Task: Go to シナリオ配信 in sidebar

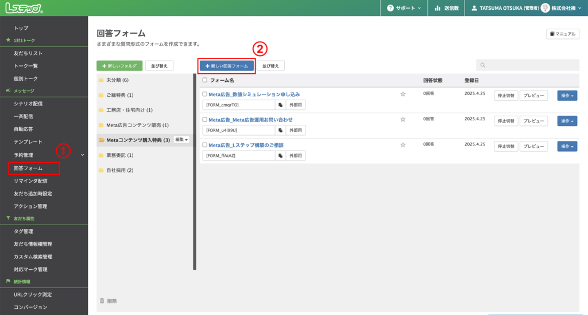Action: click(x=28, y=104)
